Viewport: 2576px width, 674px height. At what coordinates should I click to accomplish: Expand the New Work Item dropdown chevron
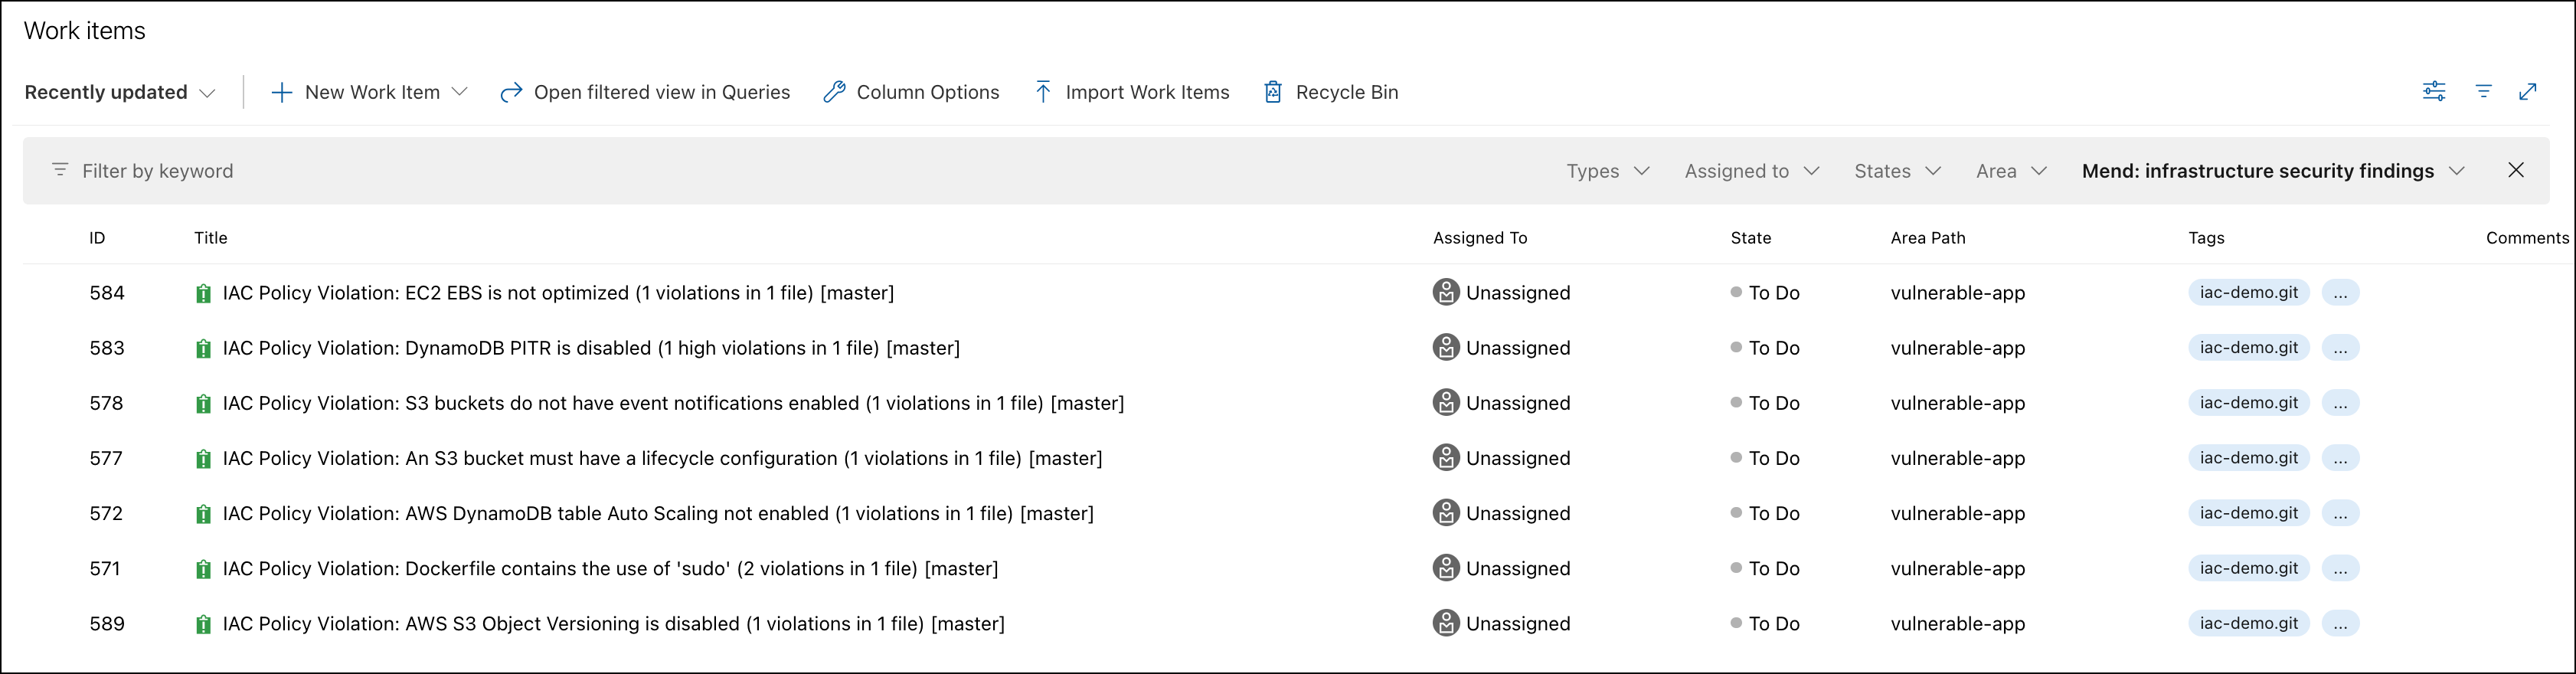[460, 92]
